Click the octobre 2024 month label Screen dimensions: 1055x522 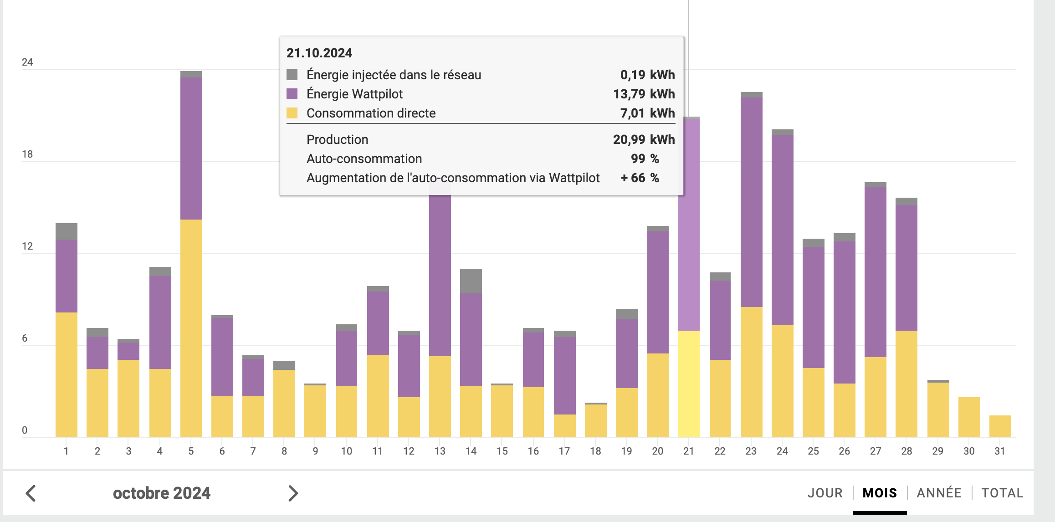click(x=161, y=493)
